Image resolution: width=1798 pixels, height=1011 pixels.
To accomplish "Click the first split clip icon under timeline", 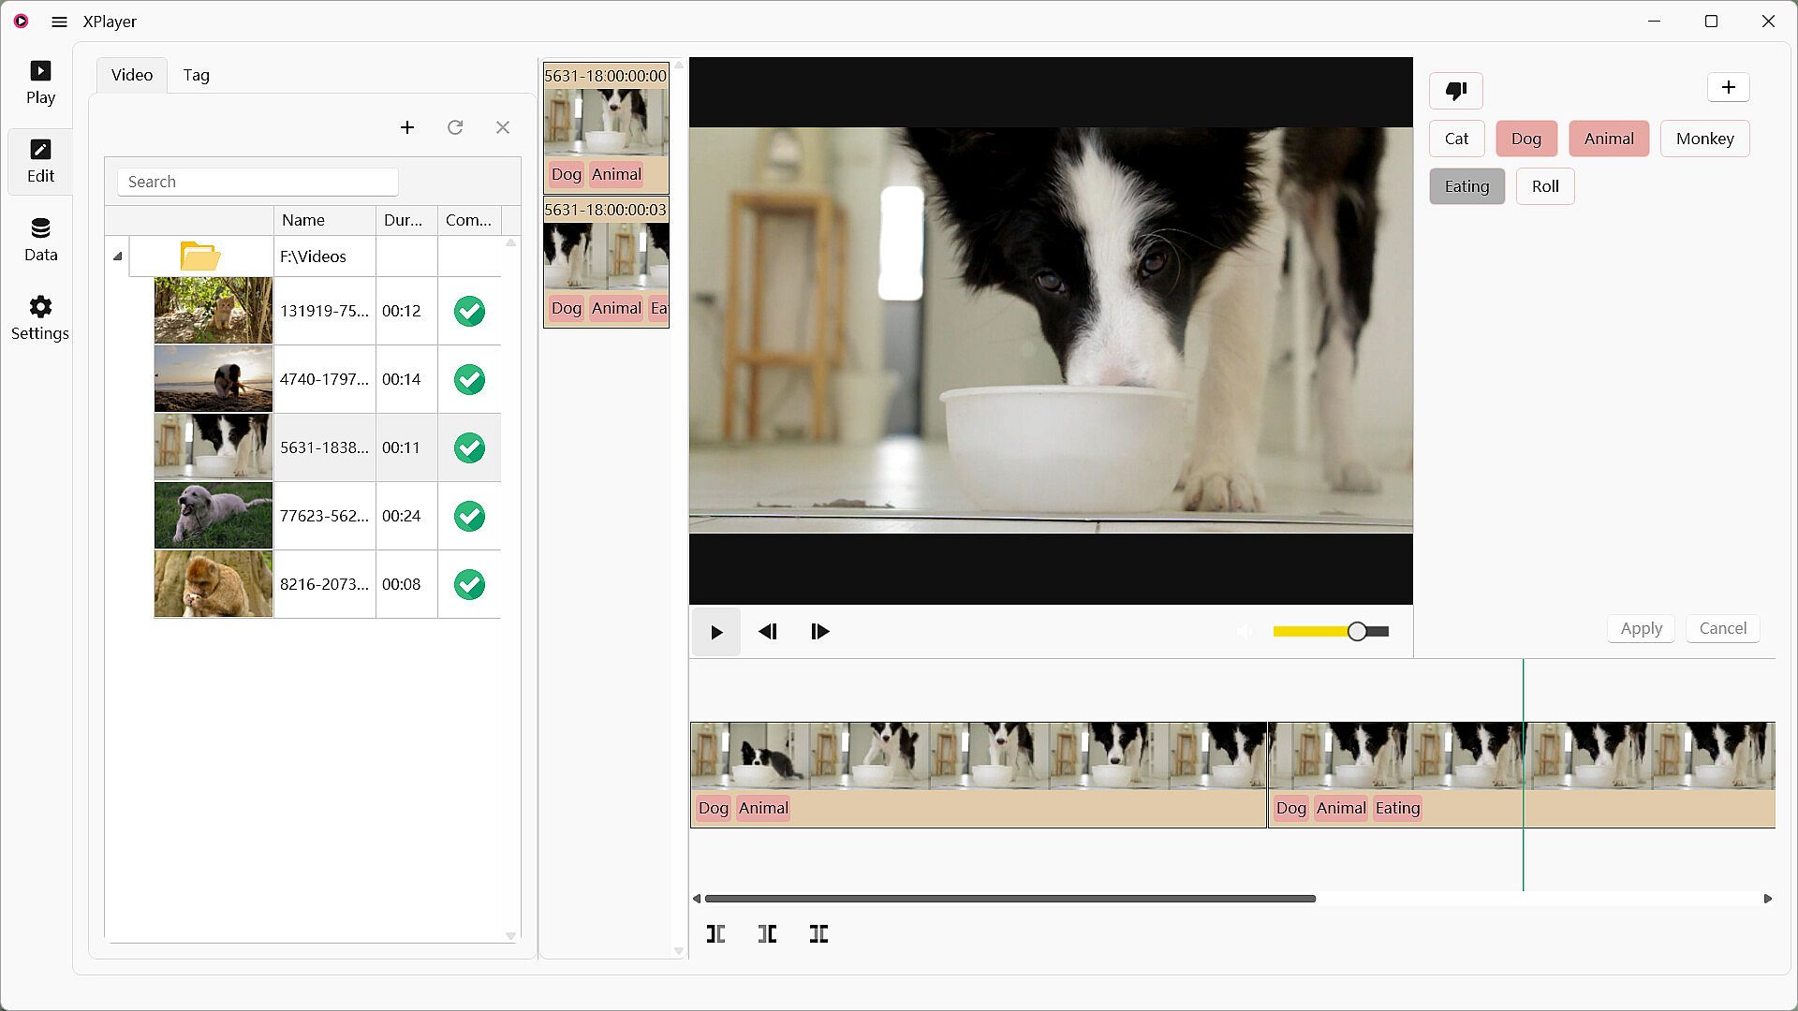I will point(715,933).
